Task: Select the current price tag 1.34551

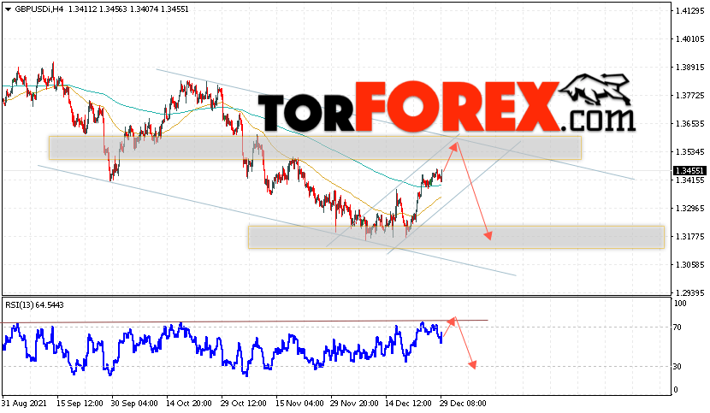Action: (689, 171)
